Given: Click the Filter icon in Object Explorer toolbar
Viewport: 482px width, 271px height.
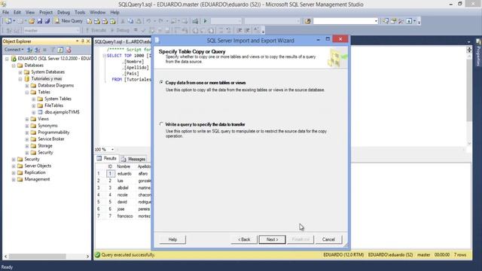Looking at the screenshot, I should 53,50.
